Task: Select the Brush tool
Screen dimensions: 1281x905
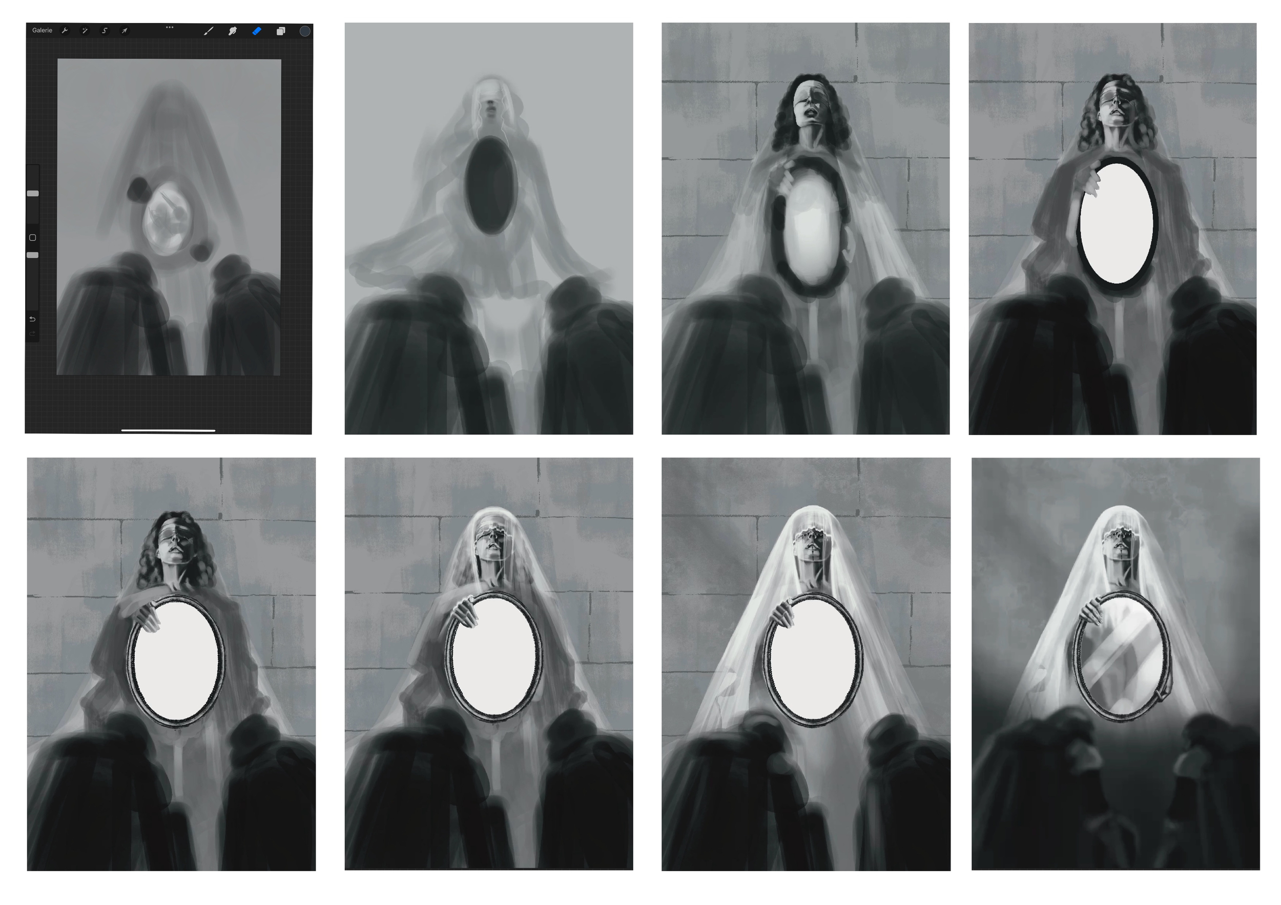Action: (x=208, y=31)
